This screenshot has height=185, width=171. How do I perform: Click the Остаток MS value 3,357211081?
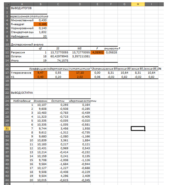pyautogui.click(x=80, y=57)
